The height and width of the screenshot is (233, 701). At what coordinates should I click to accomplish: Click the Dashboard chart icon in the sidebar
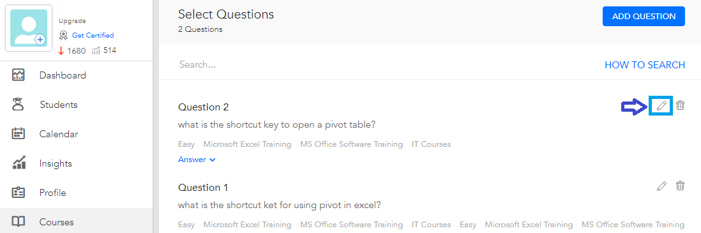point(19,75)
